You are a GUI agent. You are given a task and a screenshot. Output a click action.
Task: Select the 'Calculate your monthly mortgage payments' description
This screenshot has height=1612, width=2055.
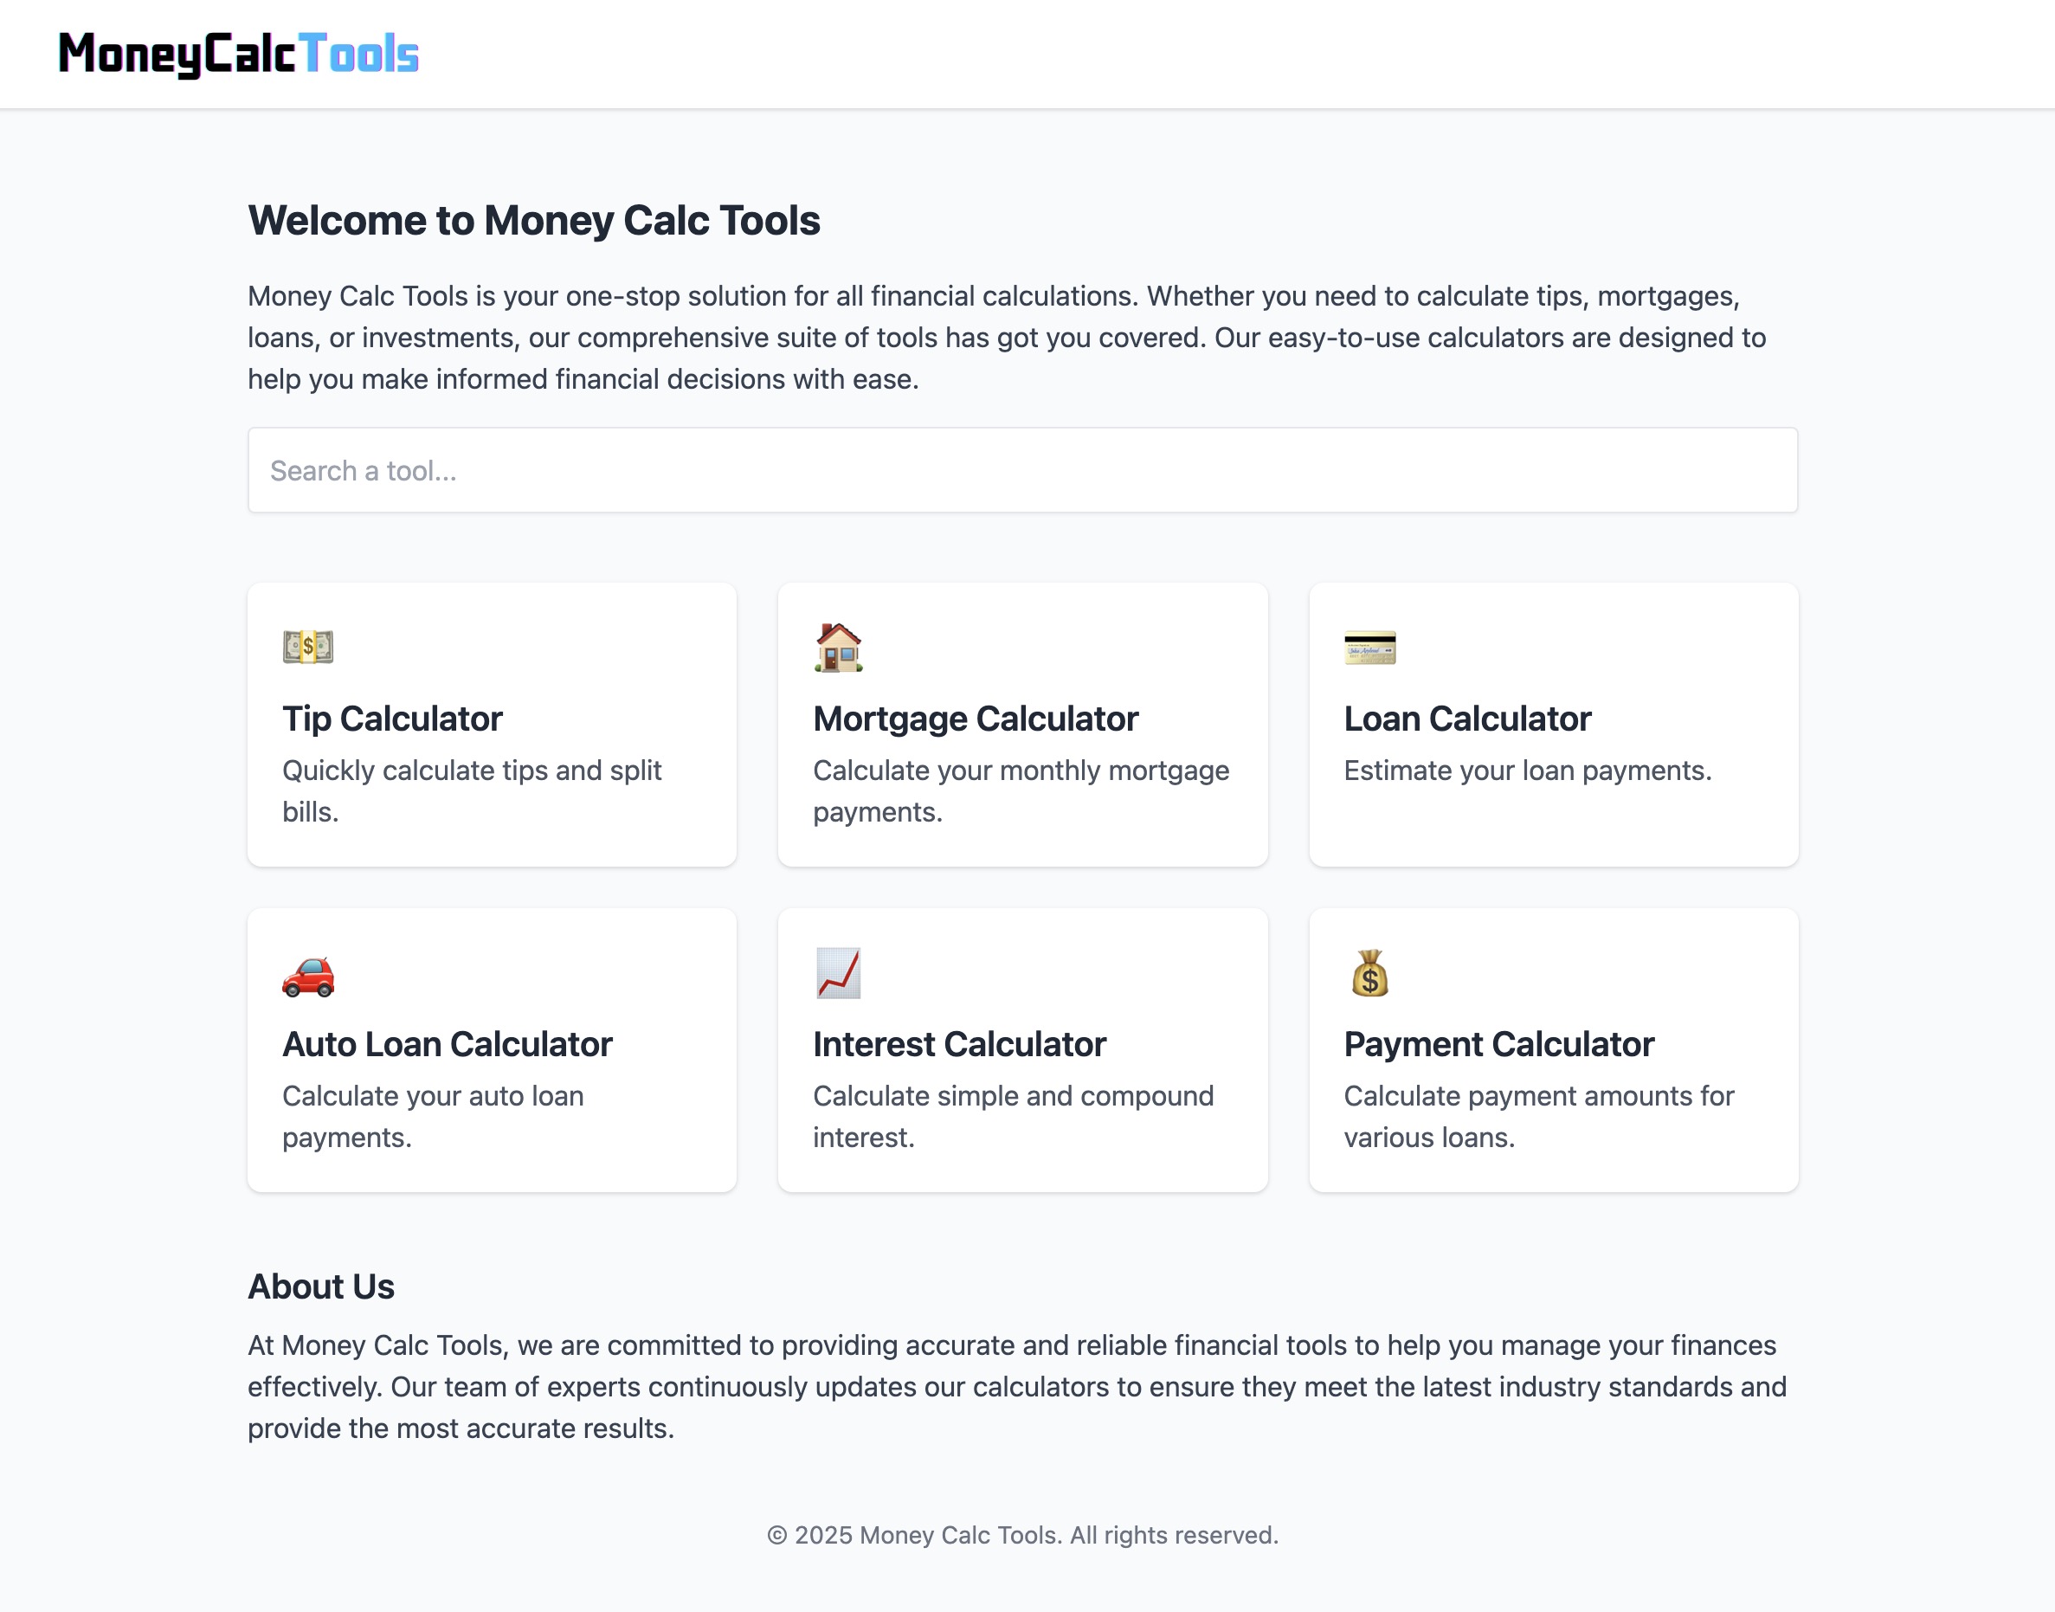point(1021,791)
